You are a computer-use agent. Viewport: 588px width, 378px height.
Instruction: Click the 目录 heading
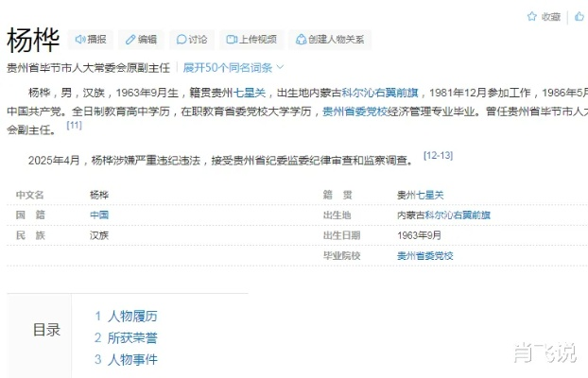click(x=46, y=330)
